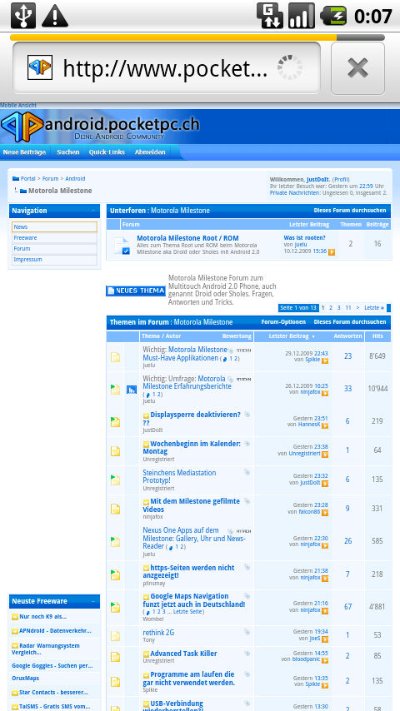Go to last post by bloodpanic
The width and height of the screenshot is (400, 711).
[x=325, y=660]
